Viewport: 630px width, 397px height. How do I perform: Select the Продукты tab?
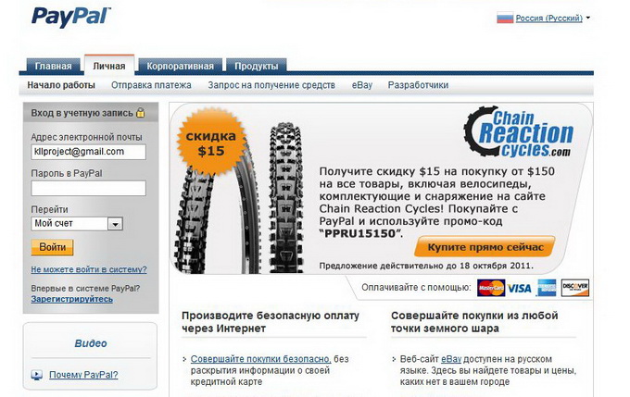point(257,67)
